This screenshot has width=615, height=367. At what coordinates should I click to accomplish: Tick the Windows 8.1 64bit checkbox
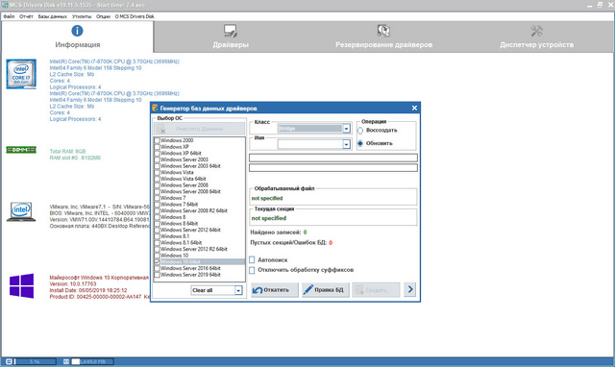tap(157, 243)
